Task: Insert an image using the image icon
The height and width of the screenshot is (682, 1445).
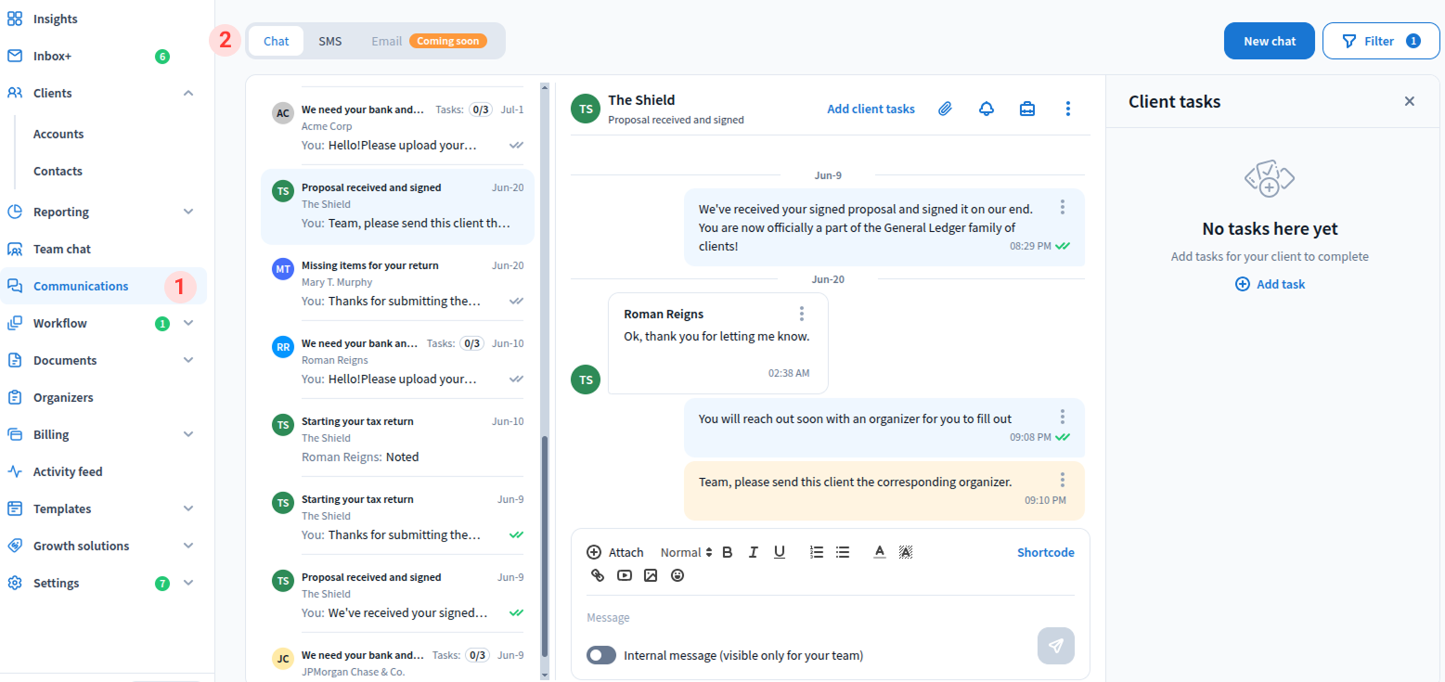Action: [x=651, y=575]
